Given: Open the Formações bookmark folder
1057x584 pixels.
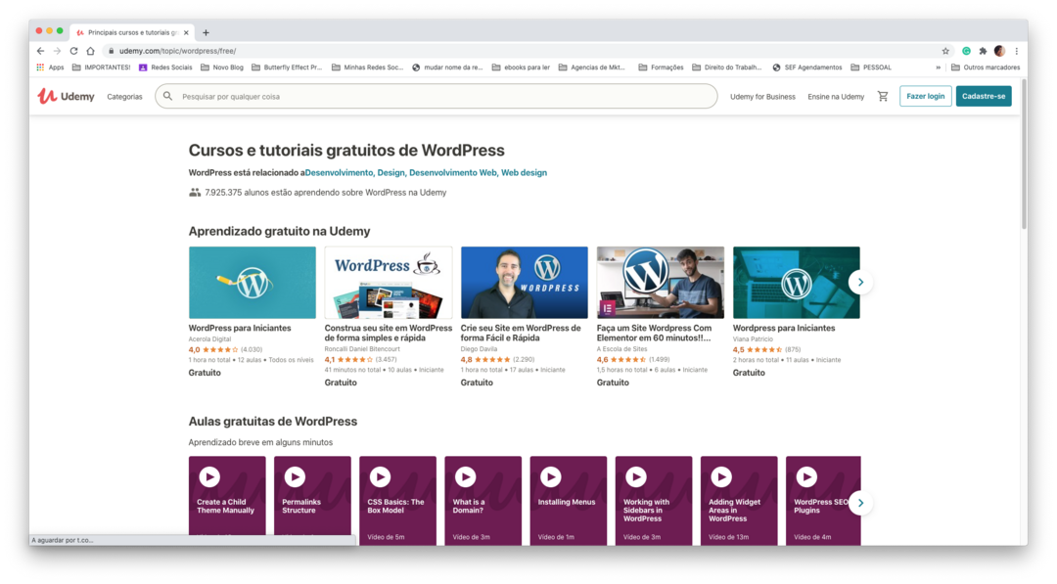Looking at the screenshot, I should [x=661, y=67].
